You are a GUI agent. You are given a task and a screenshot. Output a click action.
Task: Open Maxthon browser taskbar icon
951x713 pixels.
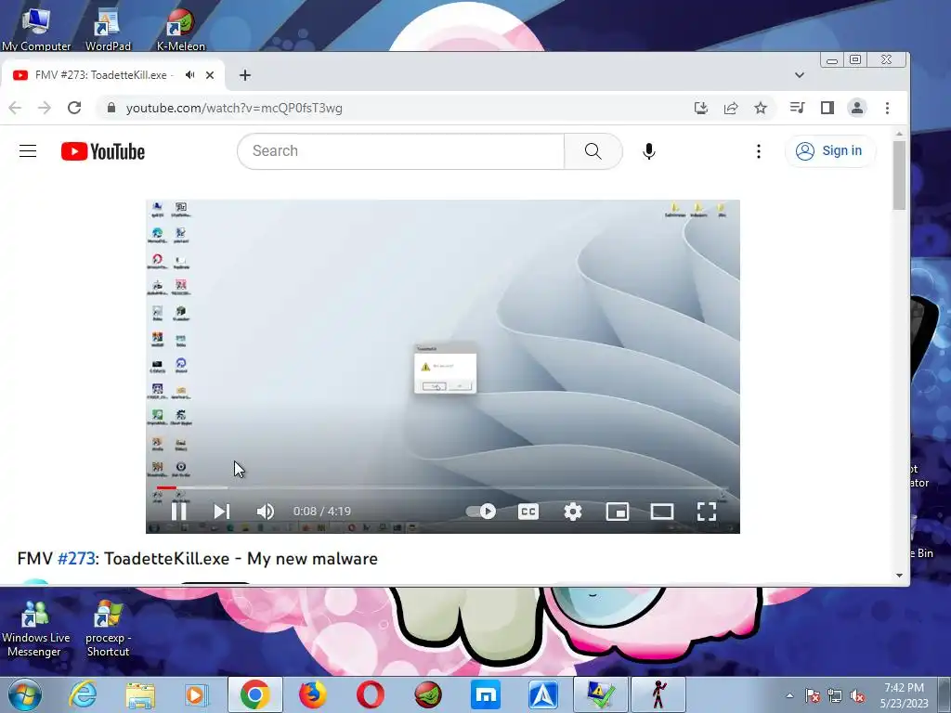[486, 694]
